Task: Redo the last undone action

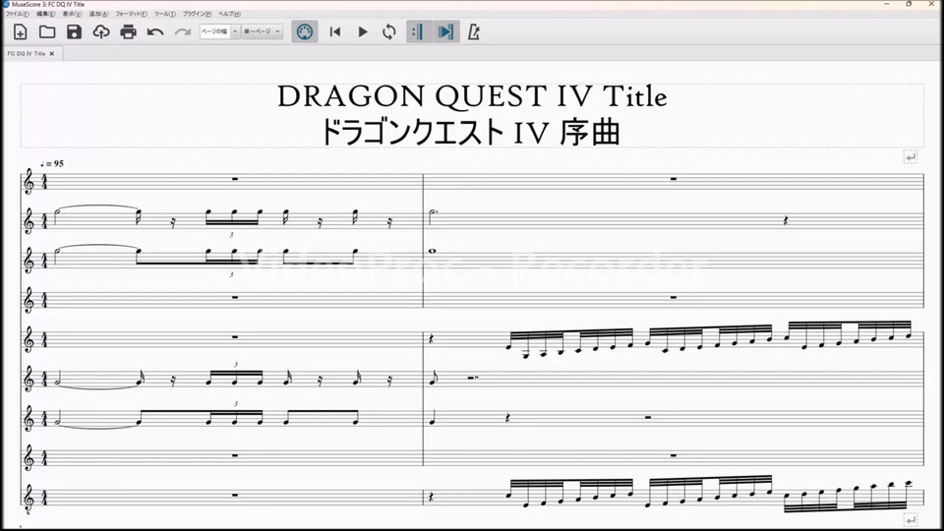Action: pyautogui.click(x=183, y=31)
